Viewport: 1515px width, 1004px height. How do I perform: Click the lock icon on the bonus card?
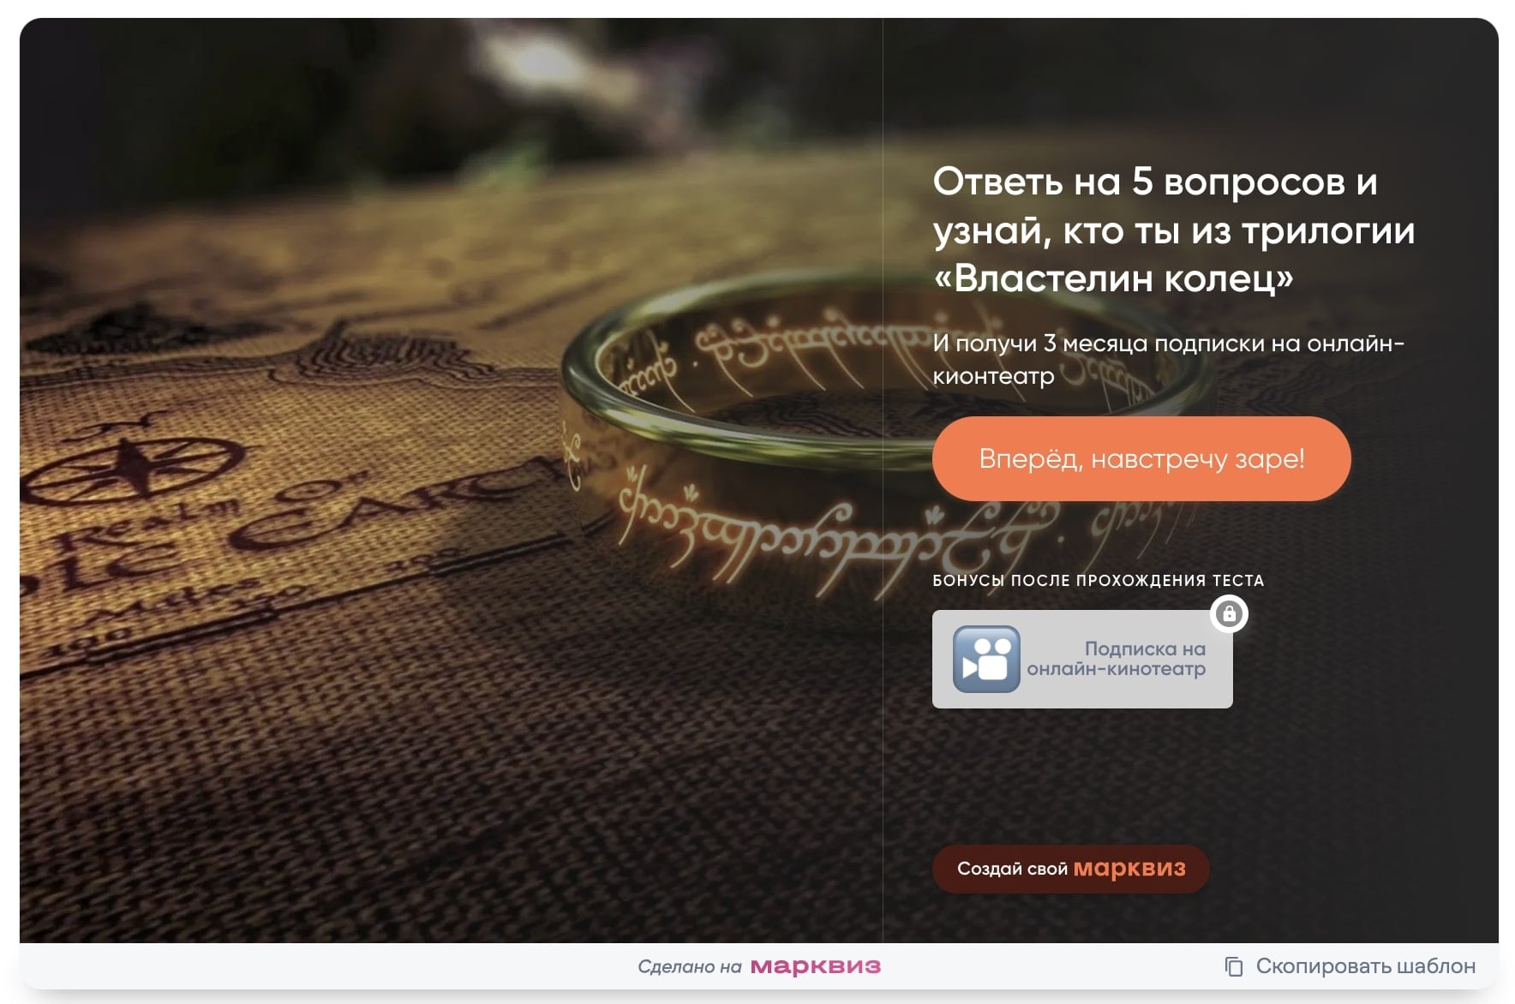[x=1229, y=613]
